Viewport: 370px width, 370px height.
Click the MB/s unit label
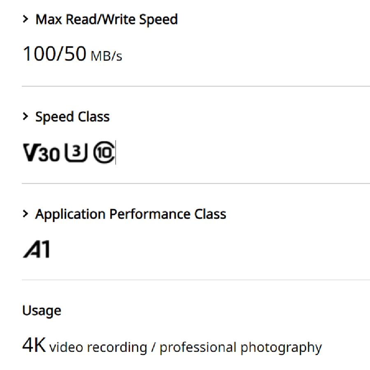106,56
